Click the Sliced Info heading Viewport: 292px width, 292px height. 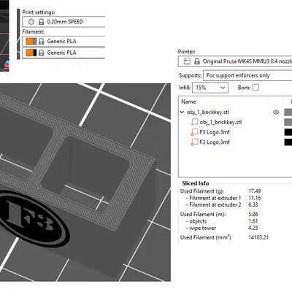click(x=196, y=183)
